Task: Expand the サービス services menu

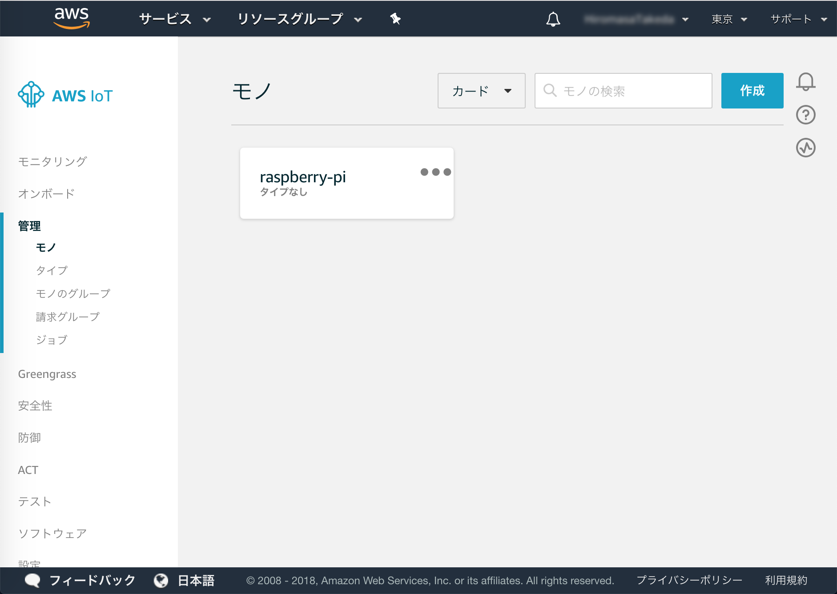Action: [175, 19]
